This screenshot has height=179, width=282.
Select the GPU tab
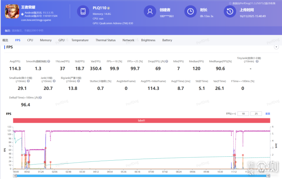pyautogui.click(x=61, y=40)
